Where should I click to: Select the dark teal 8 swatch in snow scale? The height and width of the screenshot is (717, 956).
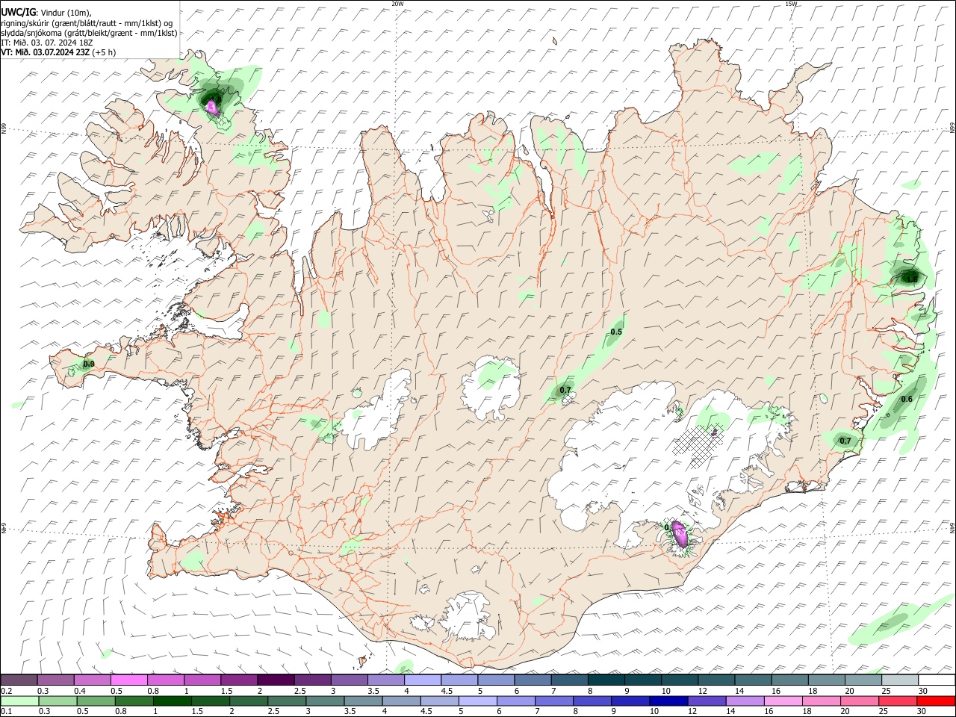[606, 680]
